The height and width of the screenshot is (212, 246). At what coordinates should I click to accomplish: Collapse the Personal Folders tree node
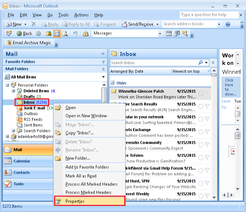pyautogui.click(x=7, y=85)
